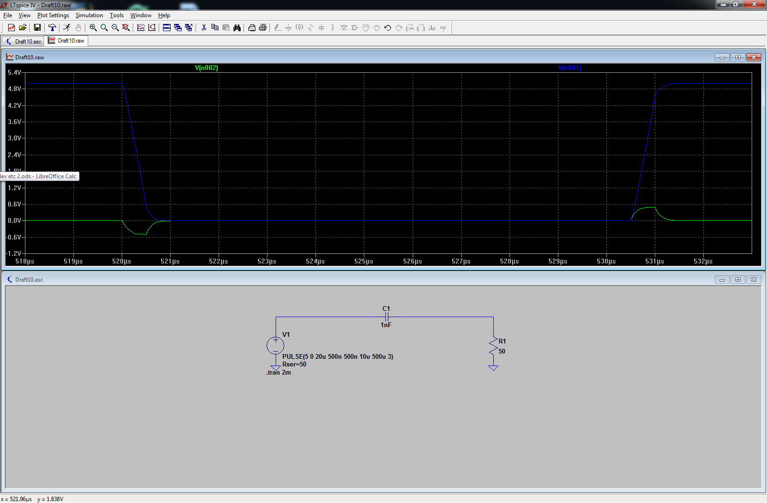The image size is (767, 503).
Task: Run the simulation with the running man icon
Action: point(67,28)
